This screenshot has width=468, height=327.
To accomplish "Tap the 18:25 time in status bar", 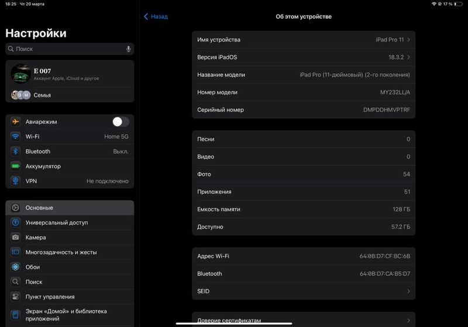I will click(x=11, y=4).
